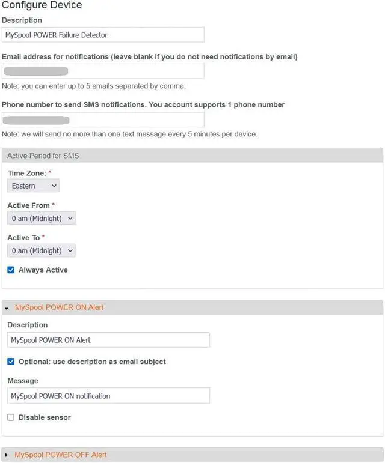Click the MySpool POWER OFF Alert header

pyautogui.click(x=61, y=455)
